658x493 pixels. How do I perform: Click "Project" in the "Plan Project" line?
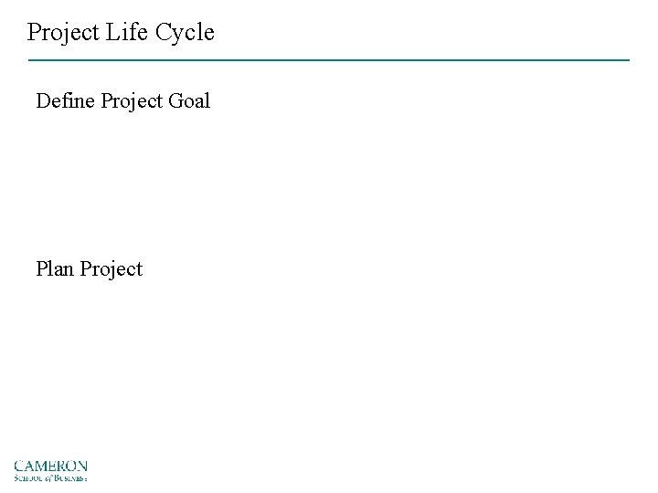(x=111, y=269)
